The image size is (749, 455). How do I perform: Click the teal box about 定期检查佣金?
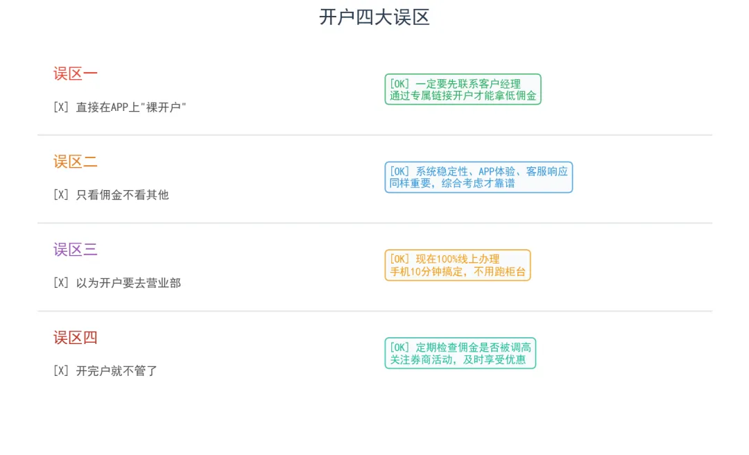[460, 353]
